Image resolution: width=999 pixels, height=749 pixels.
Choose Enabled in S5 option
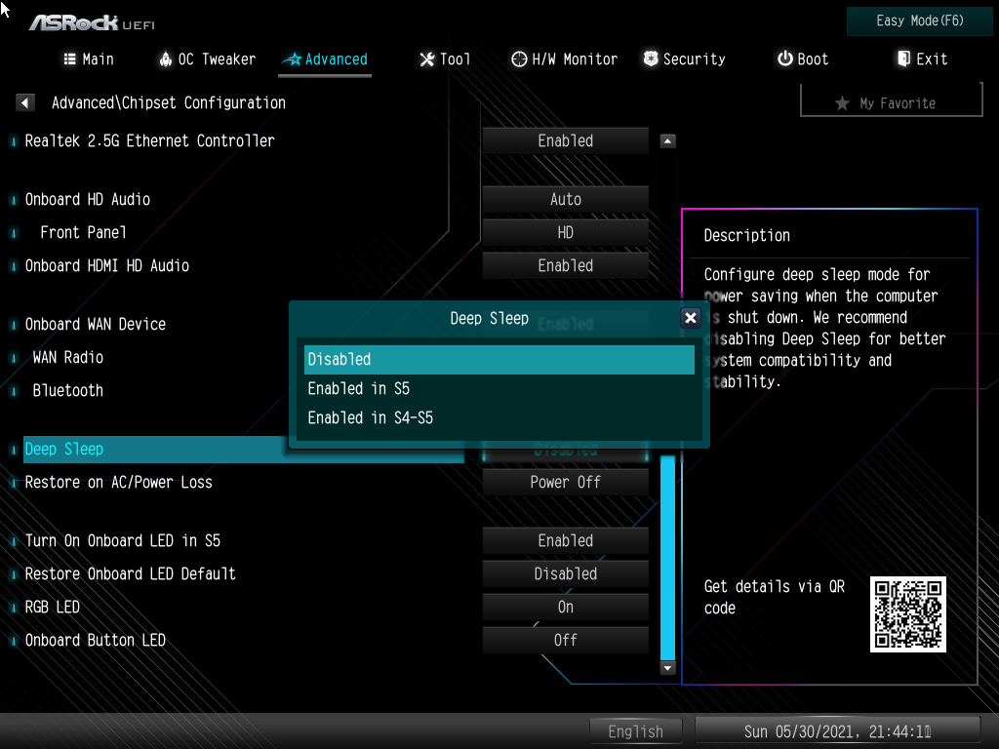point(499,388)
